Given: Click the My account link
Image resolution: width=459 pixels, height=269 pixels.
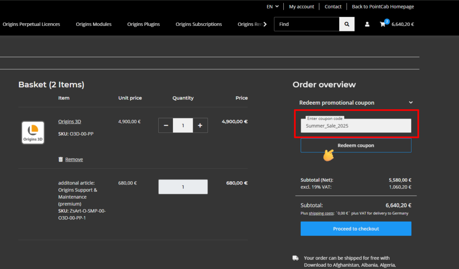Looking at the screenshot, I should 302,6.
